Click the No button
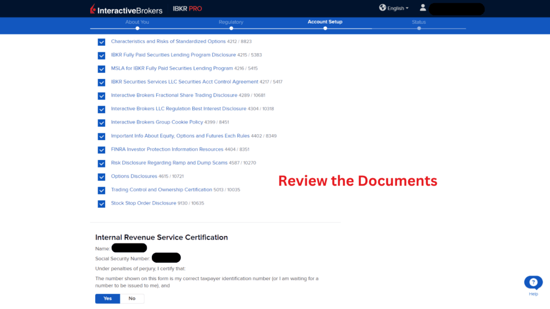The height and width of the screenshot is (309, 550). 132,298
